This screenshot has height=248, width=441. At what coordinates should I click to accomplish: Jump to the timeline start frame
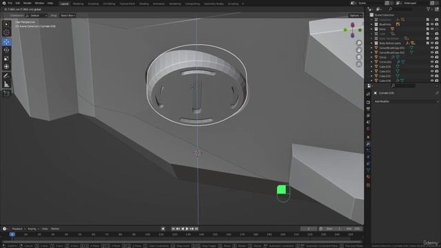[173, 229]
